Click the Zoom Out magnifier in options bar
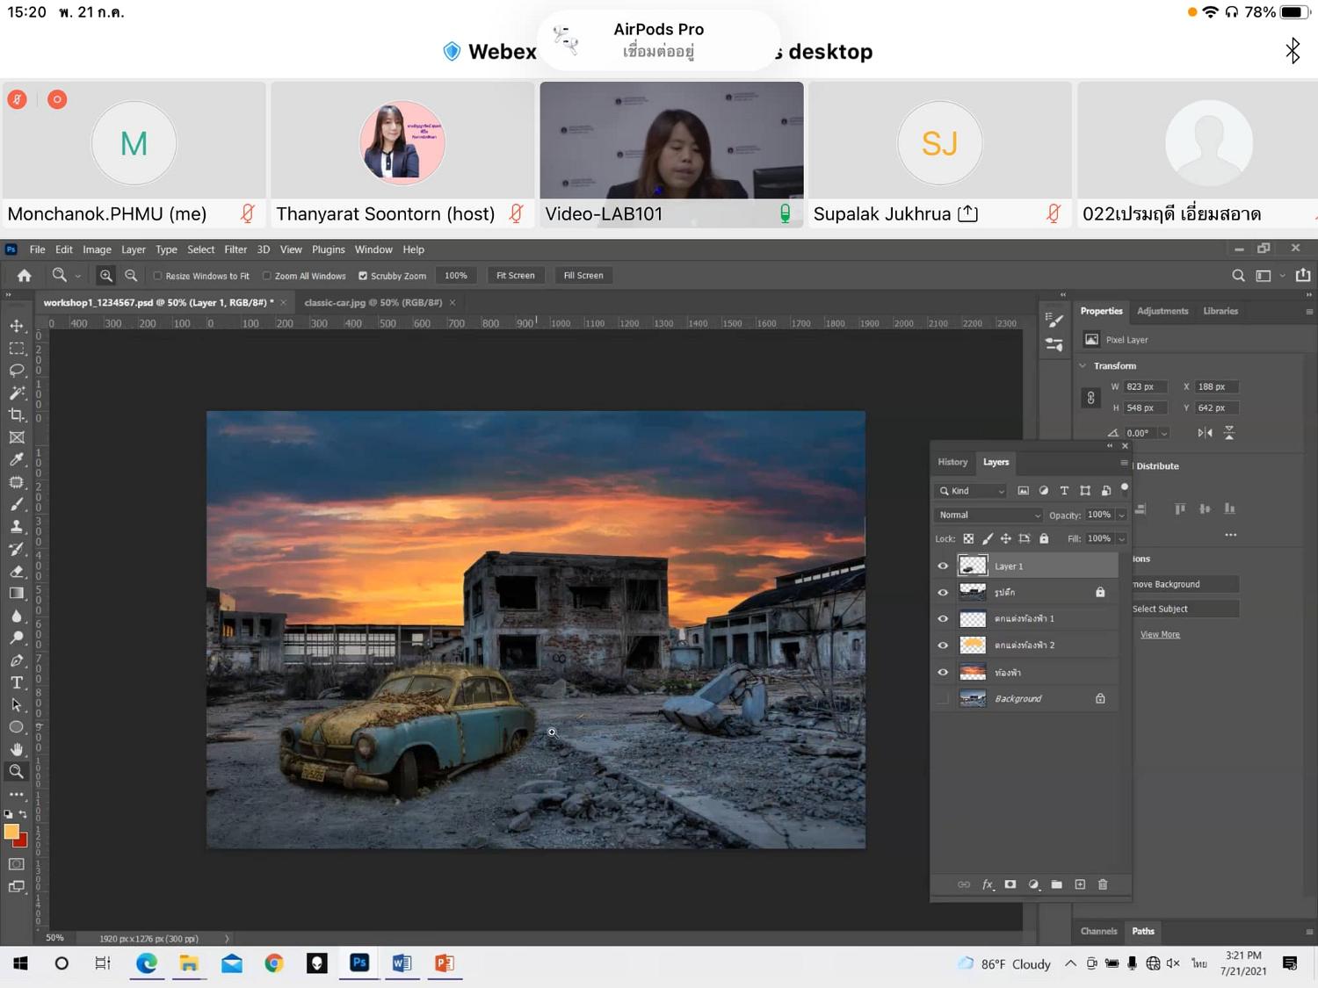 coord(131,276)
